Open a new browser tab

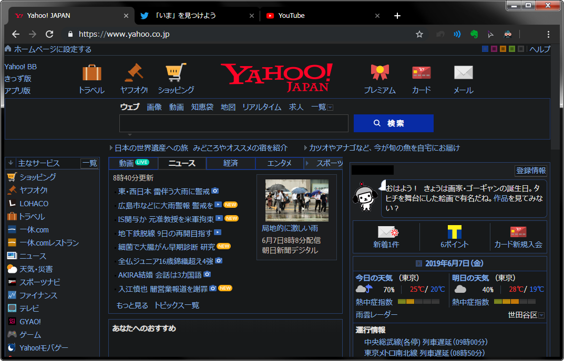pos(397,16)
